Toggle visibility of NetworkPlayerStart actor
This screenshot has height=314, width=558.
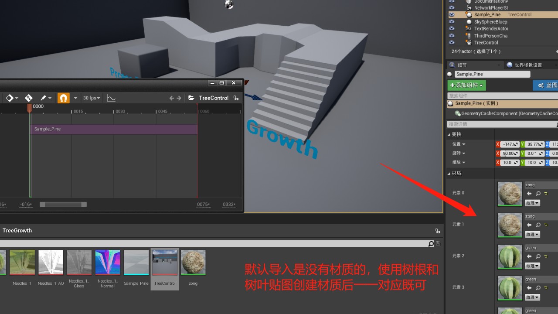[x=452, y=8]
